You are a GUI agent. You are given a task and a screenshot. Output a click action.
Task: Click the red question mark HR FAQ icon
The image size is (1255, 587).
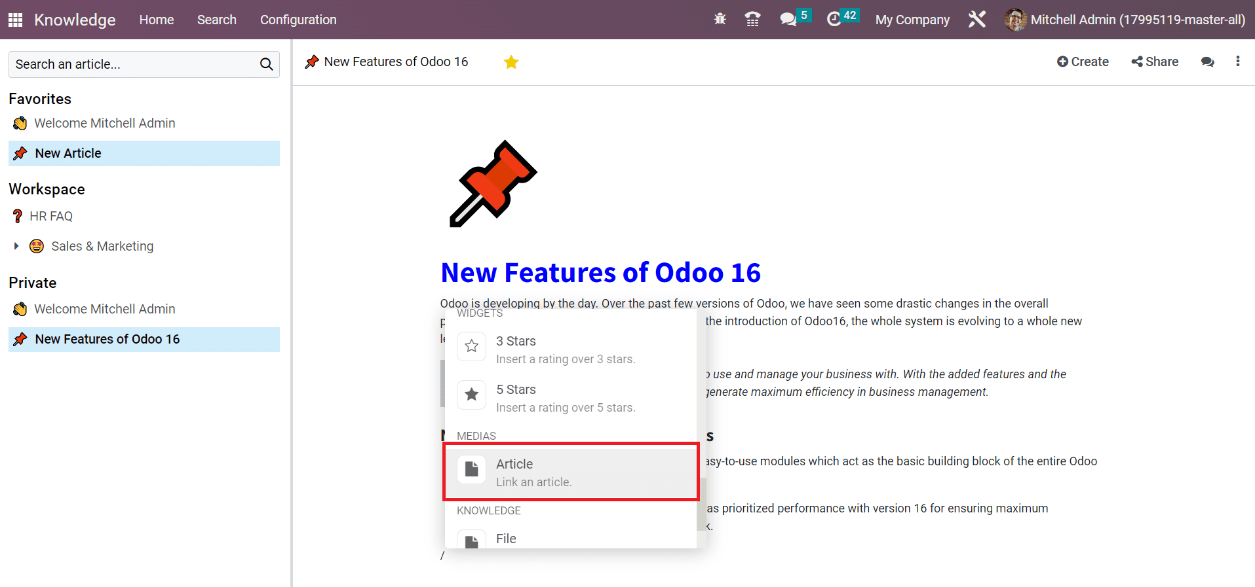point(18,216)
